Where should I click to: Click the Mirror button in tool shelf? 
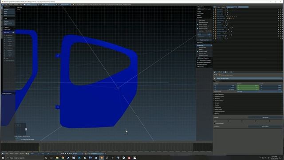point(9,16)
